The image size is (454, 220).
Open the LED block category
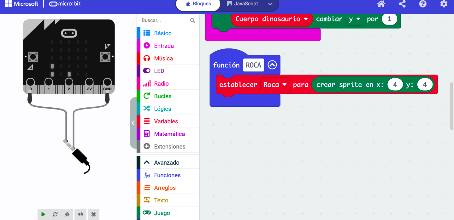(x=168, y=71)
